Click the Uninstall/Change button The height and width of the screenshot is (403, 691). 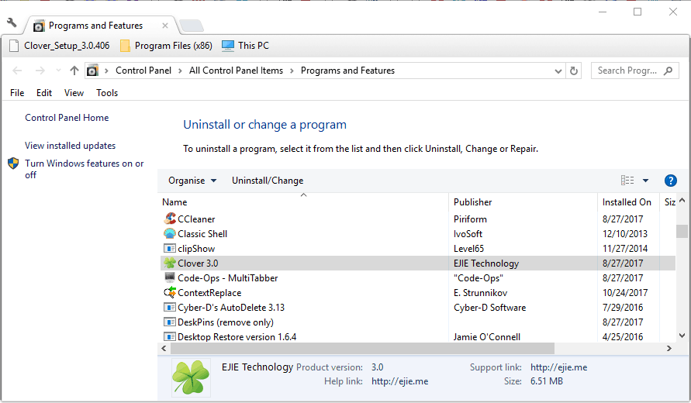click(x=268, y=181)
